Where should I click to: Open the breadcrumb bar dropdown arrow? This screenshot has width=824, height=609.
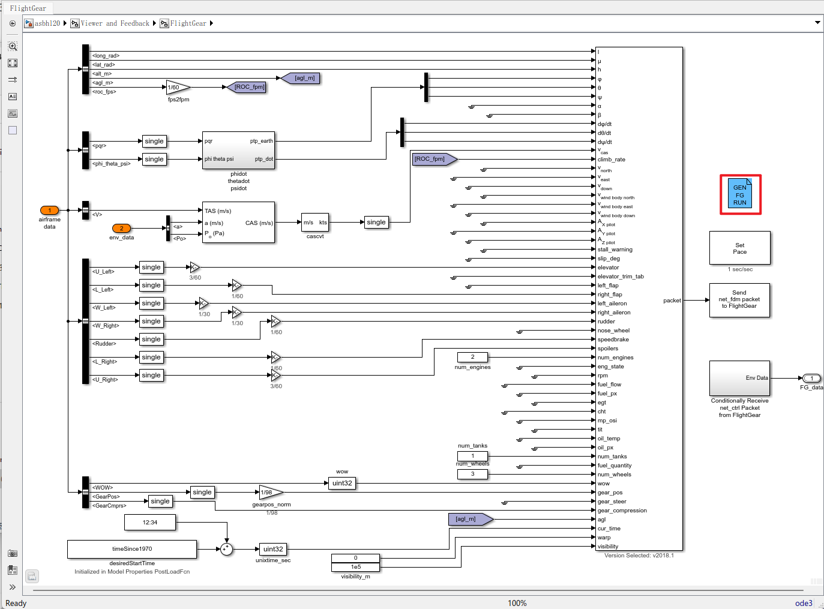point(817,23)
